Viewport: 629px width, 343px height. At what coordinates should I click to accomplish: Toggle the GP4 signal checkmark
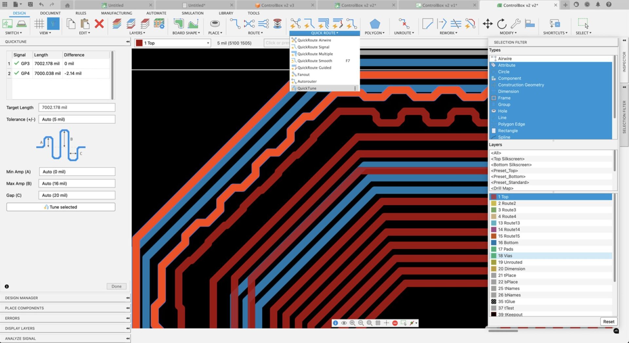tap(17, 73)
